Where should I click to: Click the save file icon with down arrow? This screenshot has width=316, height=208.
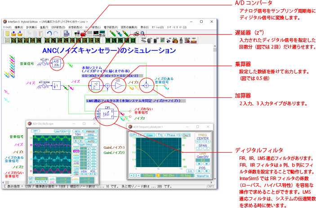20,34
